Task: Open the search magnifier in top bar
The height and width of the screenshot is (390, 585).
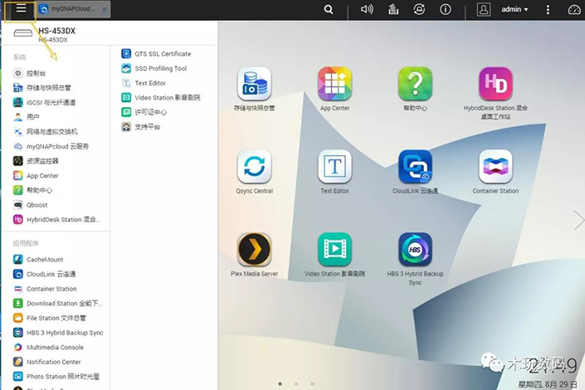Action: pos(328,9)
